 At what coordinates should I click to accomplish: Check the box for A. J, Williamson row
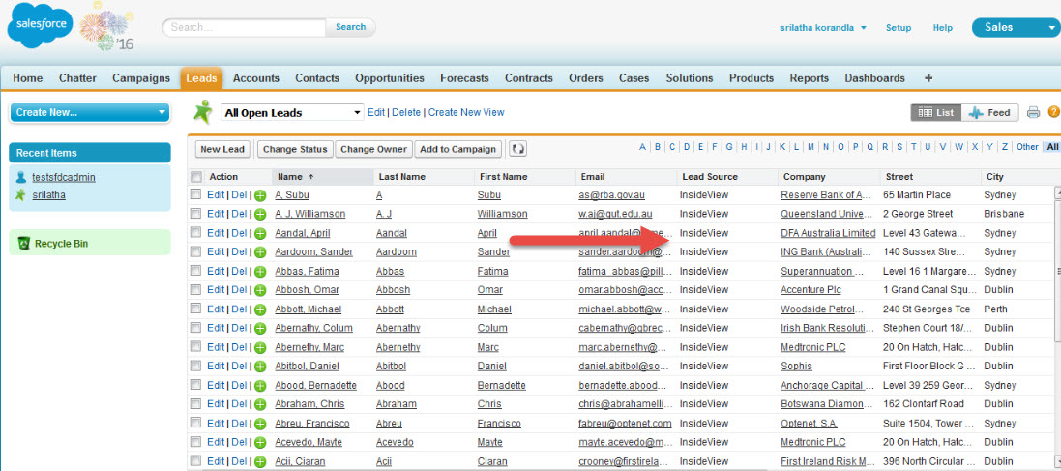(x=196, y=214)
